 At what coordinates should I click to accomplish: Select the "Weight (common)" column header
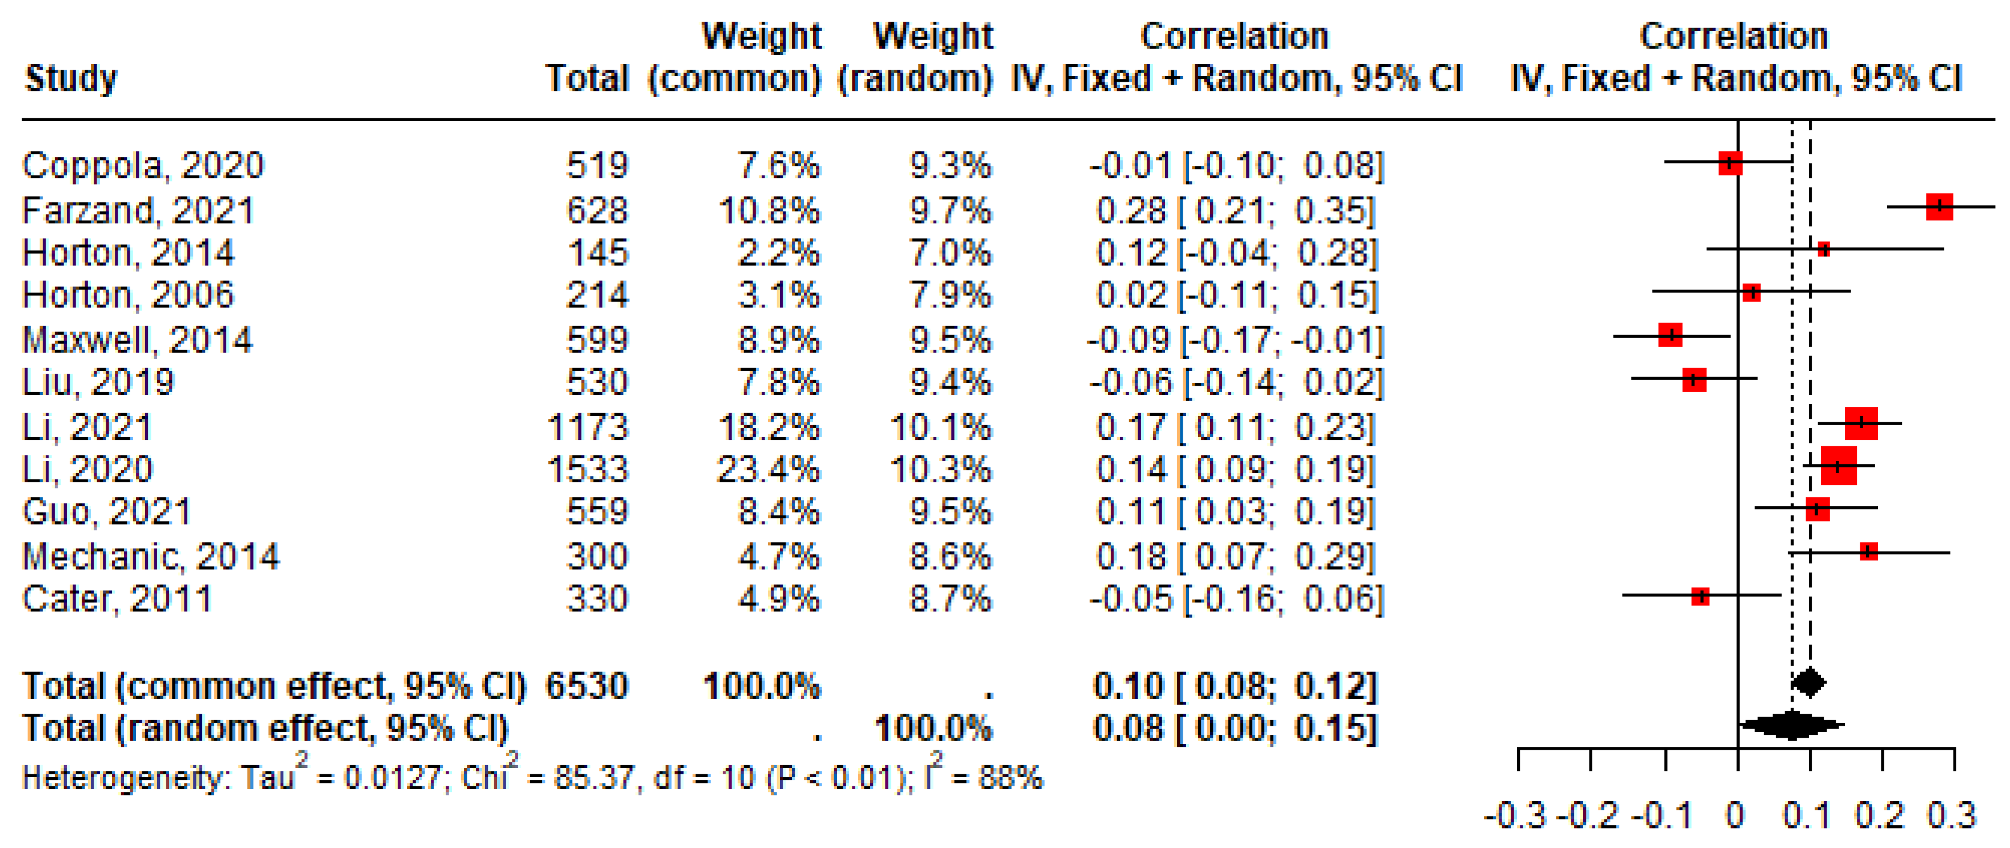pos(736,57)
